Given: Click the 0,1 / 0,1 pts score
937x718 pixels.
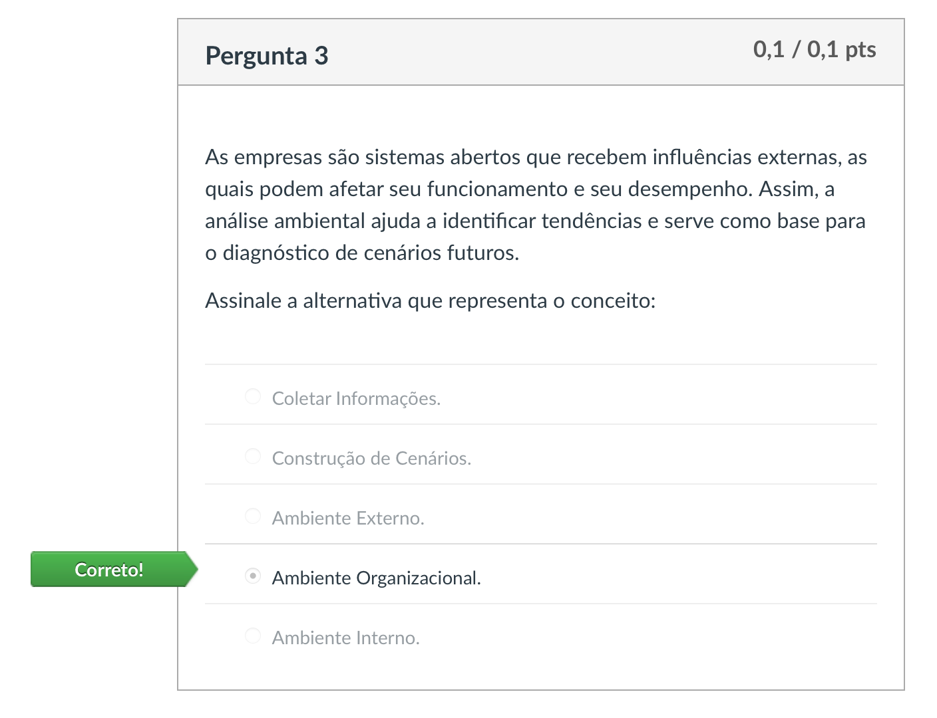Looking at the screenshot, I should click(x=815, y=50).
